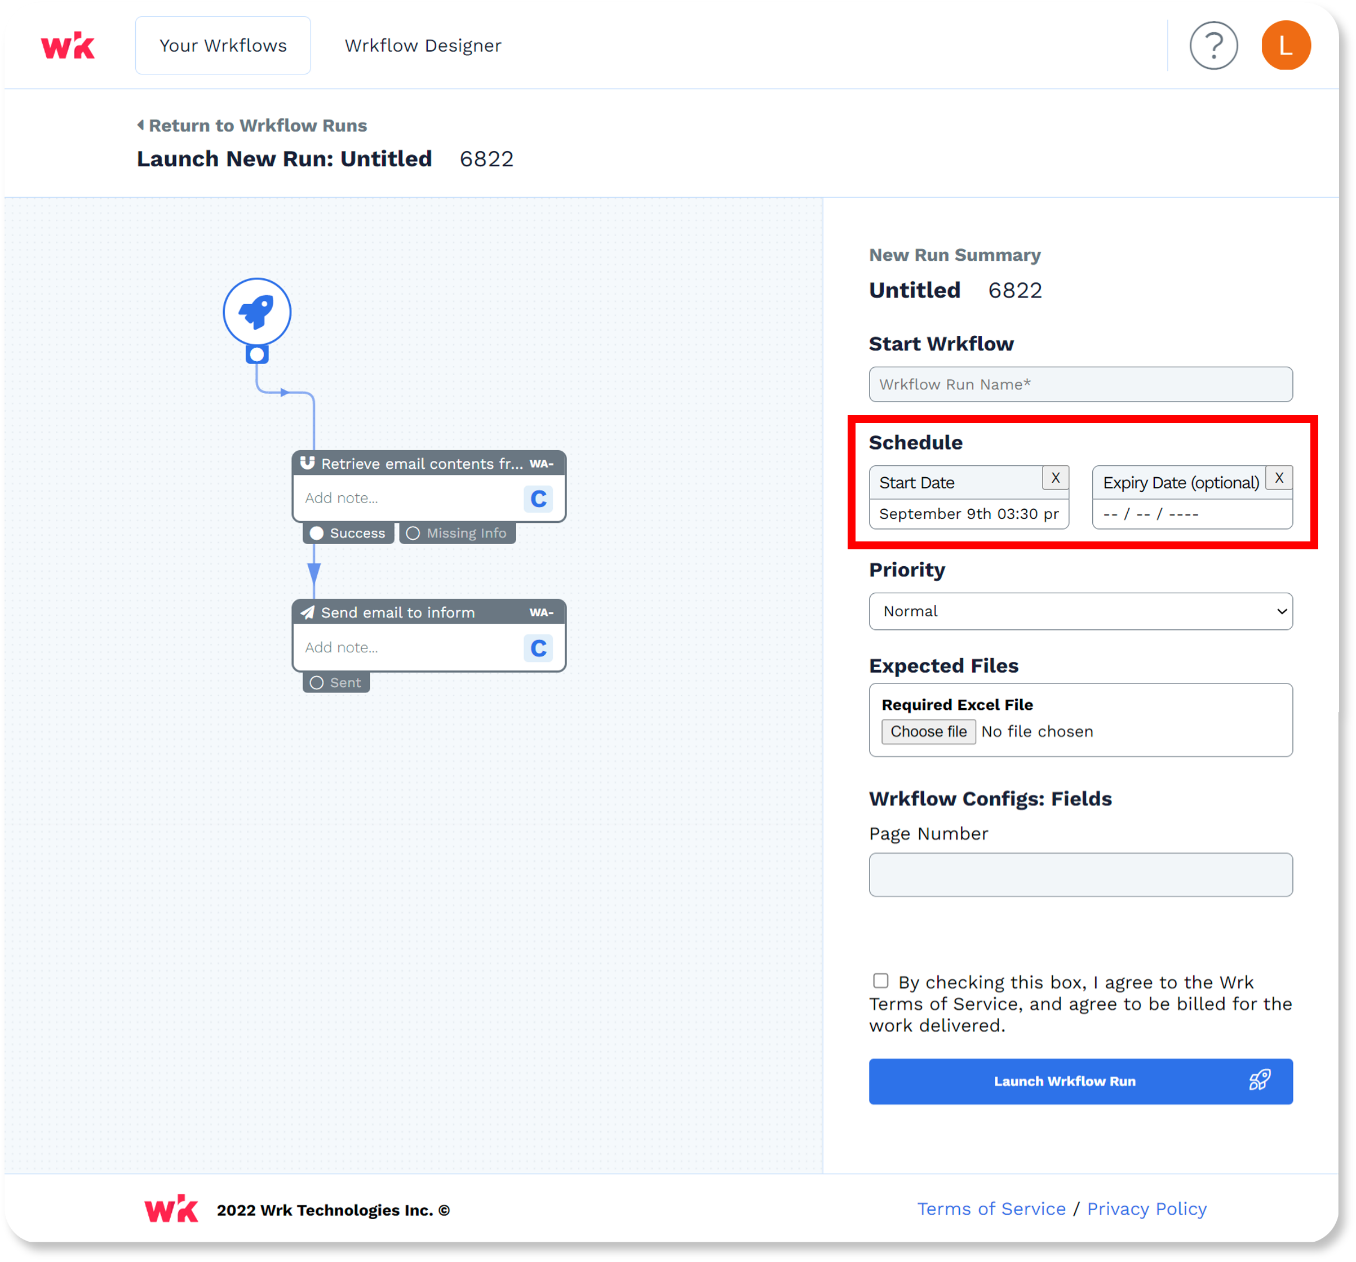Click the Start Date value field
The width and height of the screenshot is (1356, 1262).
pos(969,514)
